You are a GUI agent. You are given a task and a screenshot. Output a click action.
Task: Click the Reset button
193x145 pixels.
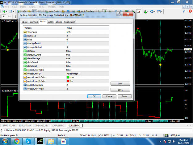(x=124, y=96)
